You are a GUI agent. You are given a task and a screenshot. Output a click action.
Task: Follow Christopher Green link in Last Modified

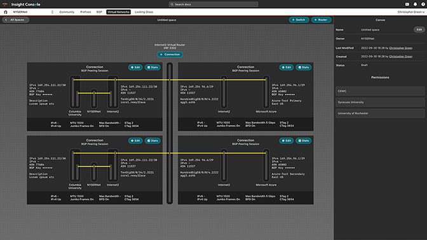pyautogui.click(x=400, y=48)
